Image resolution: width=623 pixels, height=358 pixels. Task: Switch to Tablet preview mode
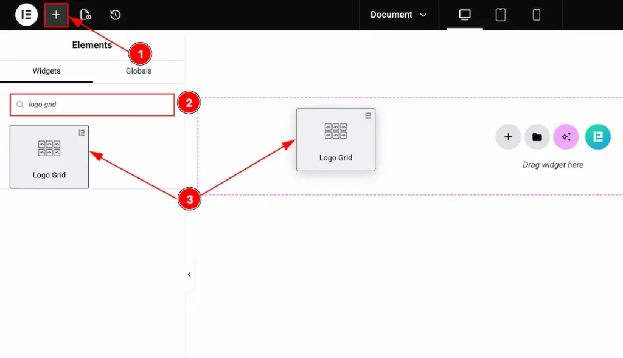pos(500,15)
